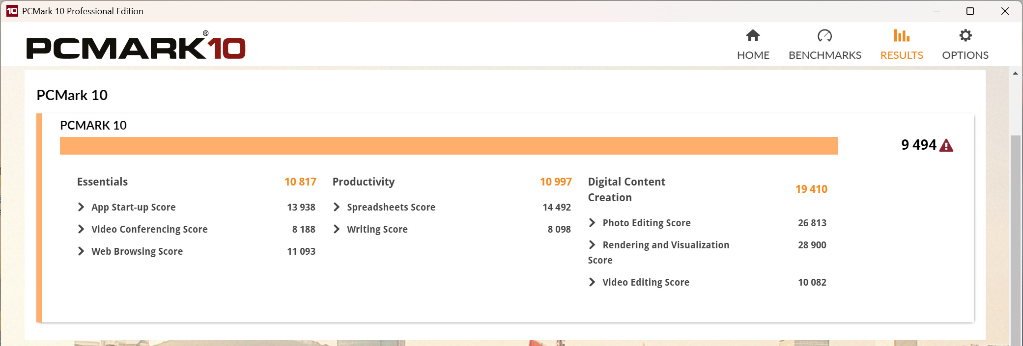1023x346 pixels.
Task: Select the Results bar chart icon
Action: click(x=901, y=35)
